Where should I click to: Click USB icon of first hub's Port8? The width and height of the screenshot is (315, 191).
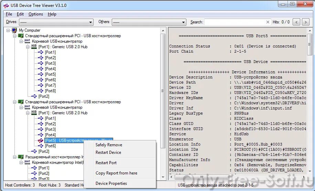(41, 91)
